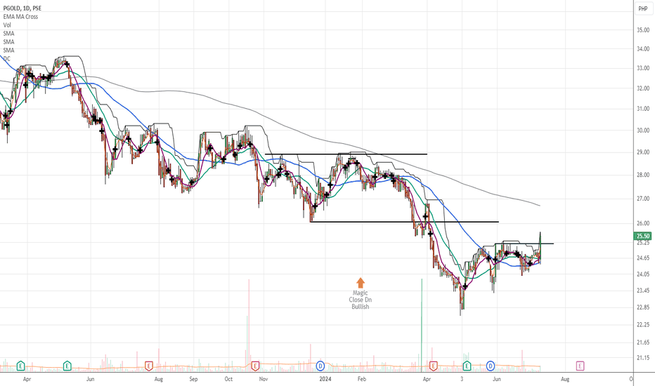Click the Sep date label on time axis
655x386 pixels.
click(193, 379)
